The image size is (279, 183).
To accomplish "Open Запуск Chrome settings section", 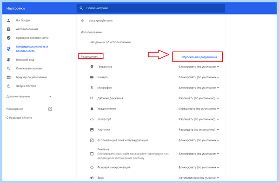I will (x=26, y=86).
